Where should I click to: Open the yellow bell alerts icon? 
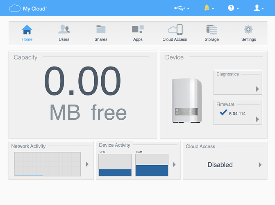pos(207,8)
